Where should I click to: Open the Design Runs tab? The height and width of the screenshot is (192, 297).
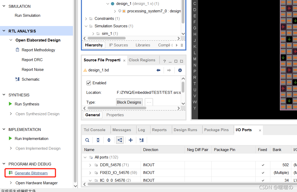point(185,130)
